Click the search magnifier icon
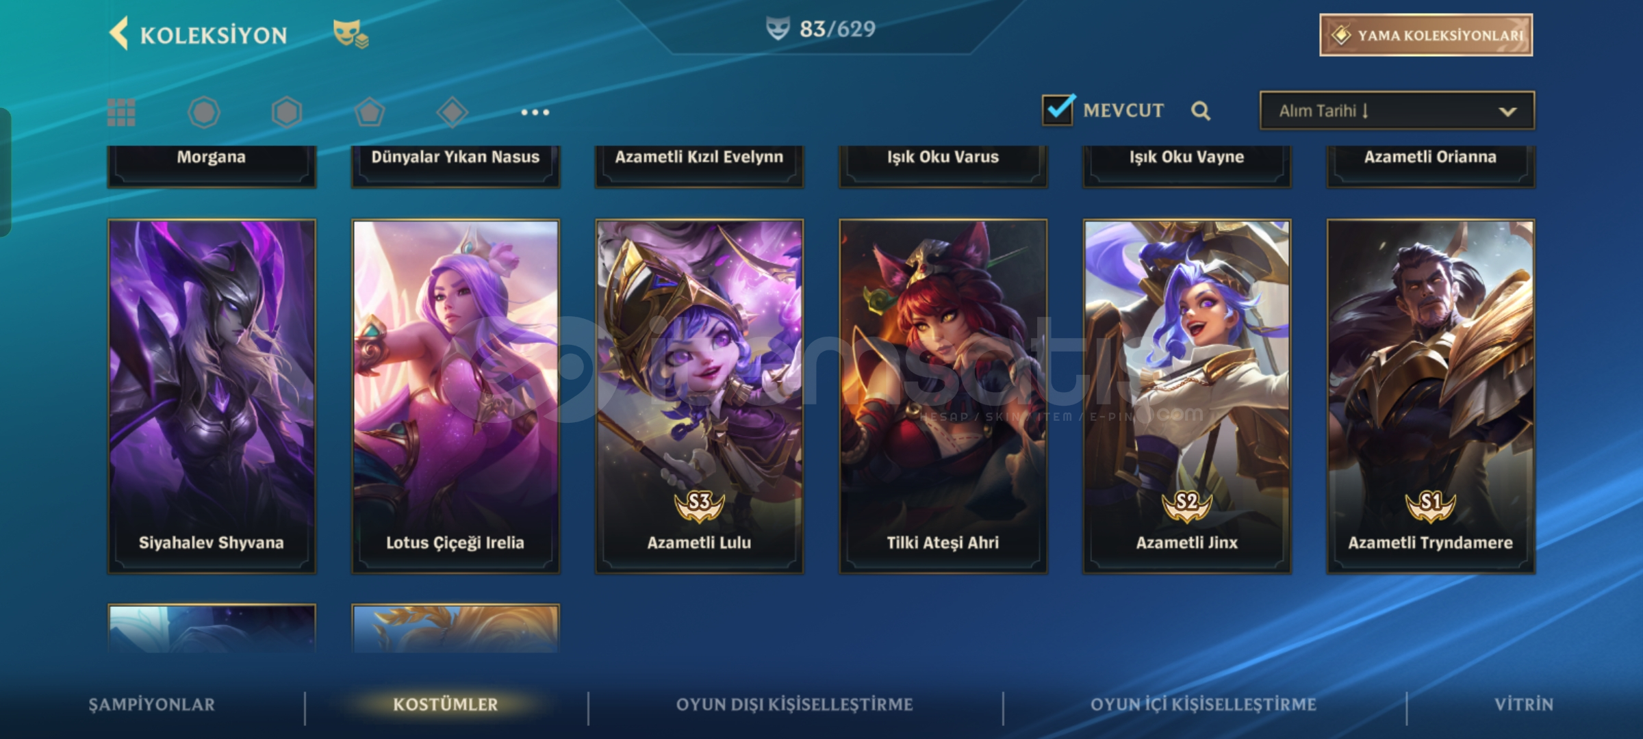 coord(1201,111)
